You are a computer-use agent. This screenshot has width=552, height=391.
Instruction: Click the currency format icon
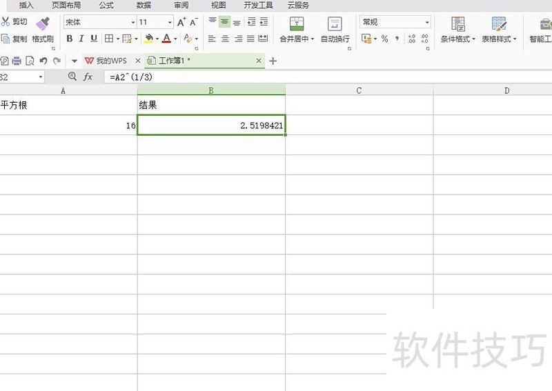pyautogui.click(x=367, y=39)
